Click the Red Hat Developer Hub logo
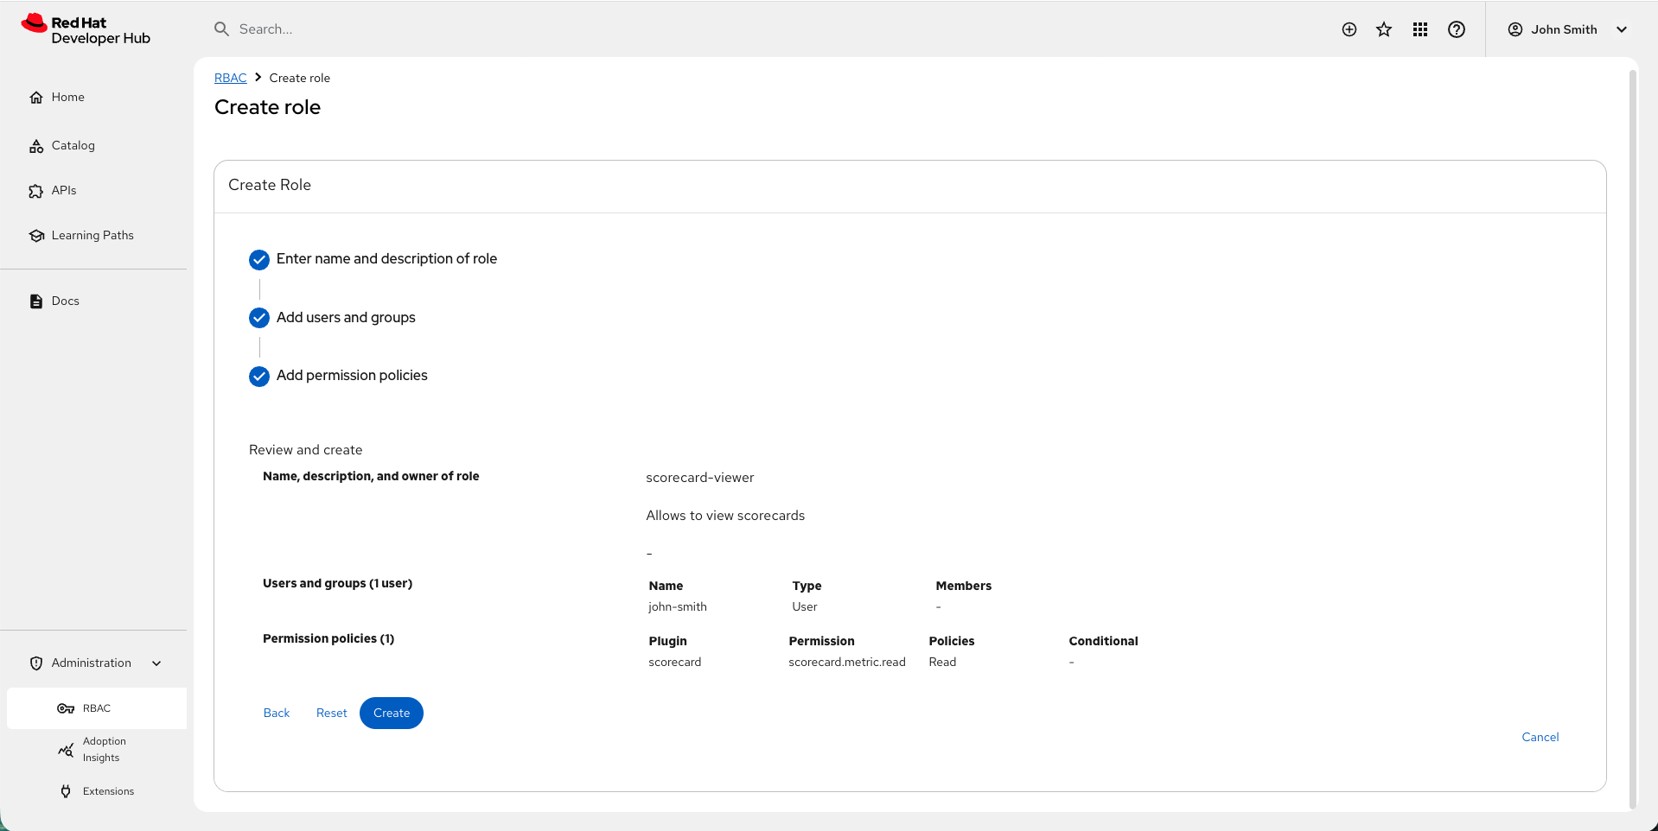The image size is (1658, 831). (x=84, y=29)
